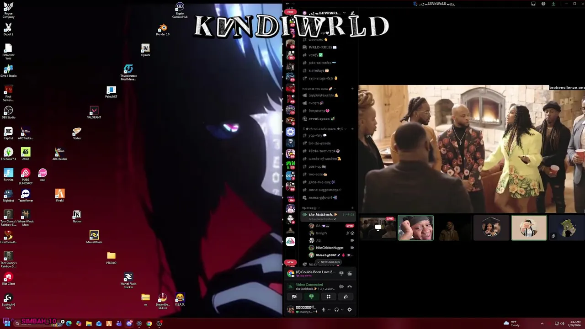This screenshot has width=585, height=329.
Task: Open Discord inbox icon in title bar
Action: (533, 4)
